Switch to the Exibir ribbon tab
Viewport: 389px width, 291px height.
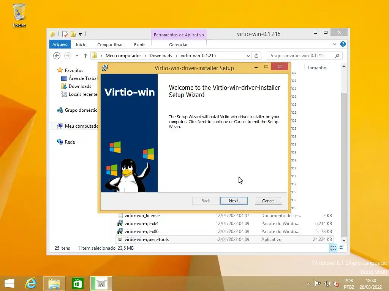coord(139,45)
